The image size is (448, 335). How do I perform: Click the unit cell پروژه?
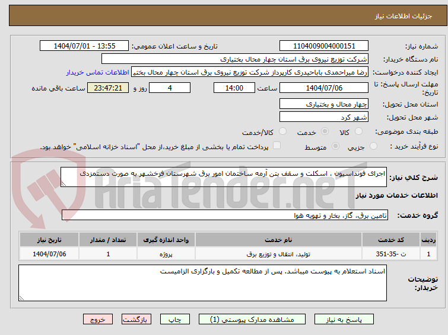pyautogui.click(x=166, y=254)
